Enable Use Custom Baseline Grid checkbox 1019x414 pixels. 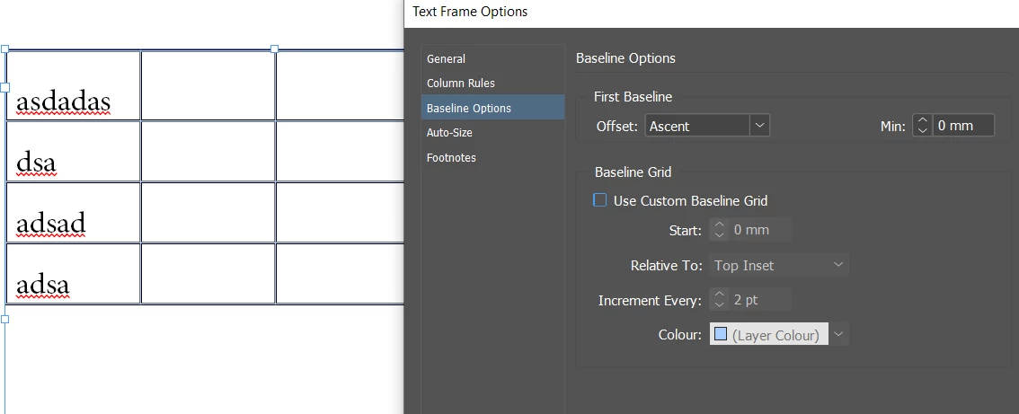click(x=600, y=200)
